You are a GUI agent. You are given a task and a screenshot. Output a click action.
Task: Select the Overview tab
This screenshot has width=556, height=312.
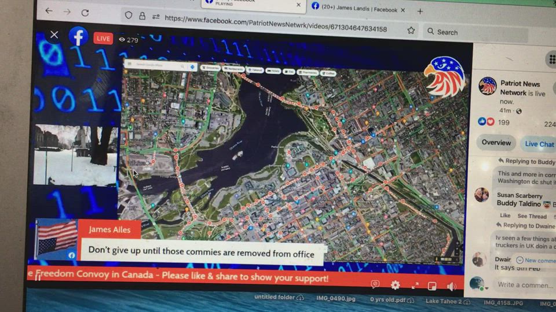point(496,143)
